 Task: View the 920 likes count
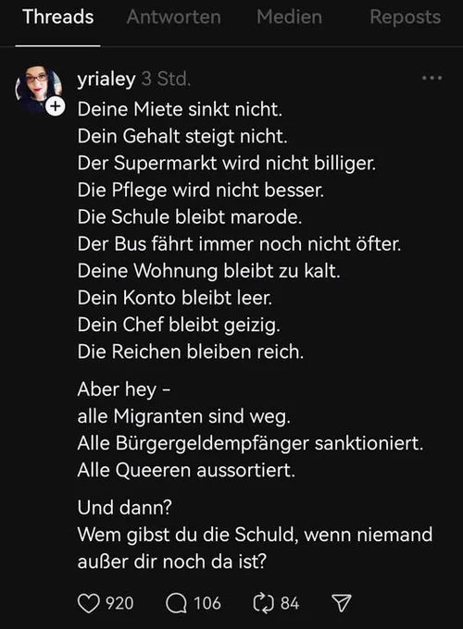(x=119, y=603)
